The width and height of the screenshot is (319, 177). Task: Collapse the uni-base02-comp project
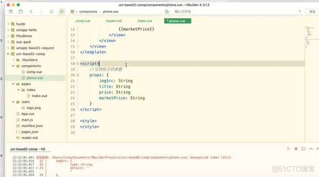pos(8,54)
